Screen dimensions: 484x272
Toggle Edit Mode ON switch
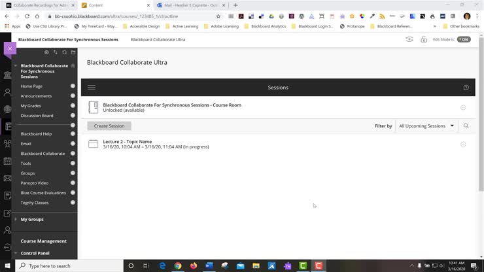pyautogui.click(x=464, y=39)
